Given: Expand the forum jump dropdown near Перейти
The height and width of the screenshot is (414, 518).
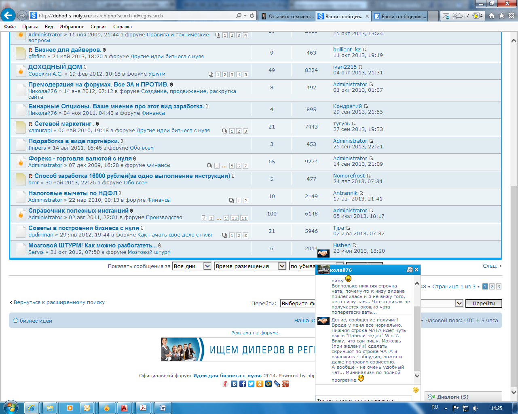Looking at the screenshot, I should click(x=459, y=303).
